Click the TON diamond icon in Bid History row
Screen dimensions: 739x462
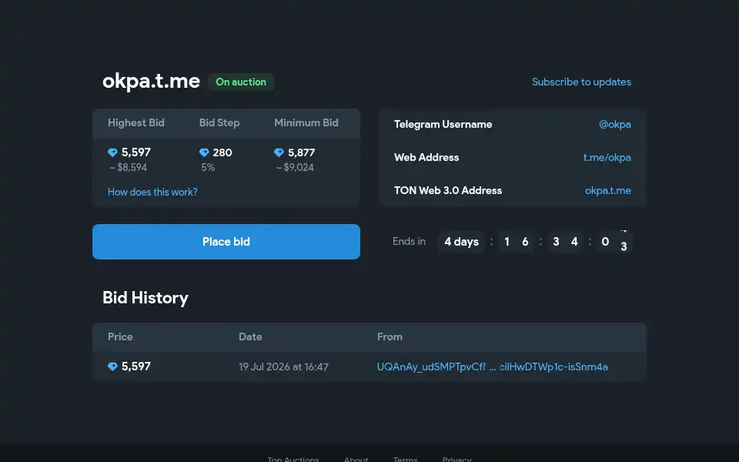112,367
